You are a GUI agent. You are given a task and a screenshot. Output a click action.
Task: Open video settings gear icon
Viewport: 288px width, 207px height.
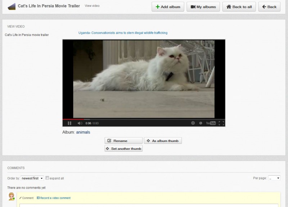pyautogui.click(x=193, y=123)
